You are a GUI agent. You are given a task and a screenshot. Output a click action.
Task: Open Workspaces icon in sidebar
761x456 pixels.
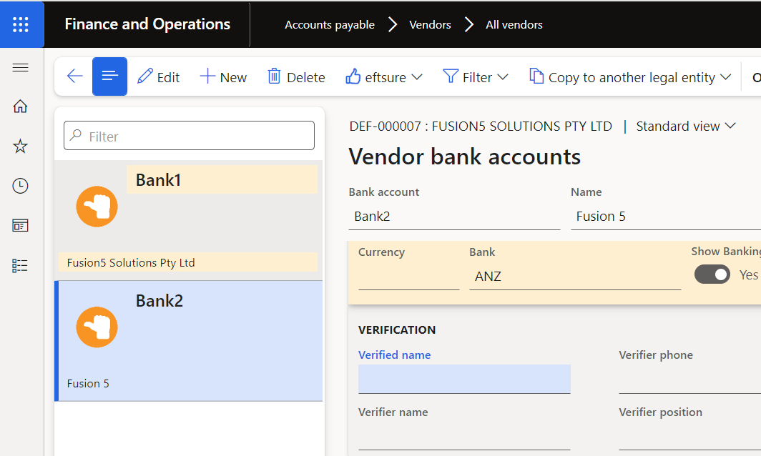[x=20, y=226]
